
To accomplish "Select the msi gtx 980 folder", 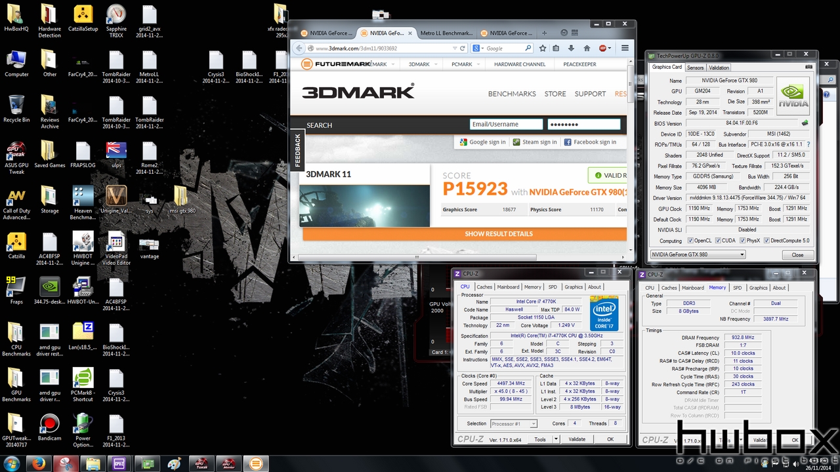I will [x=182, y=199].
